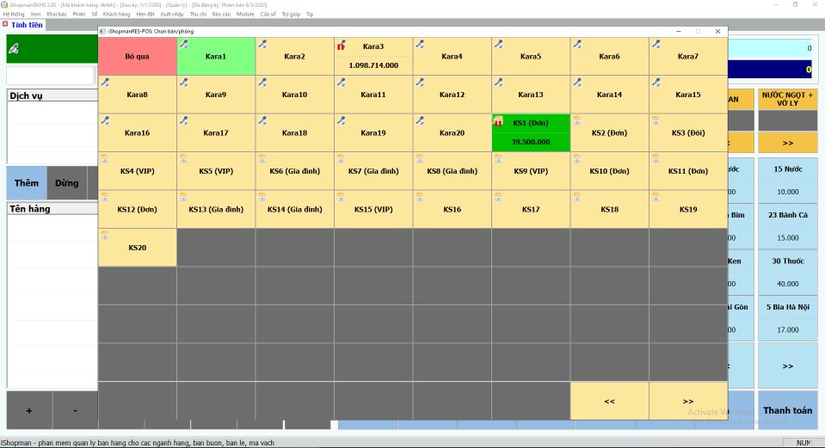Add the 30 Thuốc product item
The image size is (825, 448).
tap(787, 272)
